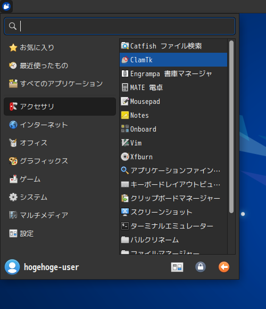This screenshot has height=309, width=266.
Task: Launch ClamTk from the list
Action: click(173, 60)
